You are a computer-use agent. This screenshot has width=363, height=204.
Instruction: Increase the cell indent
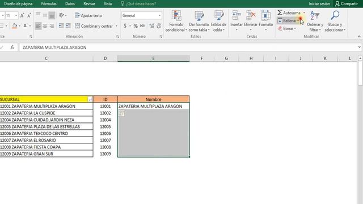tap(68, 26)
